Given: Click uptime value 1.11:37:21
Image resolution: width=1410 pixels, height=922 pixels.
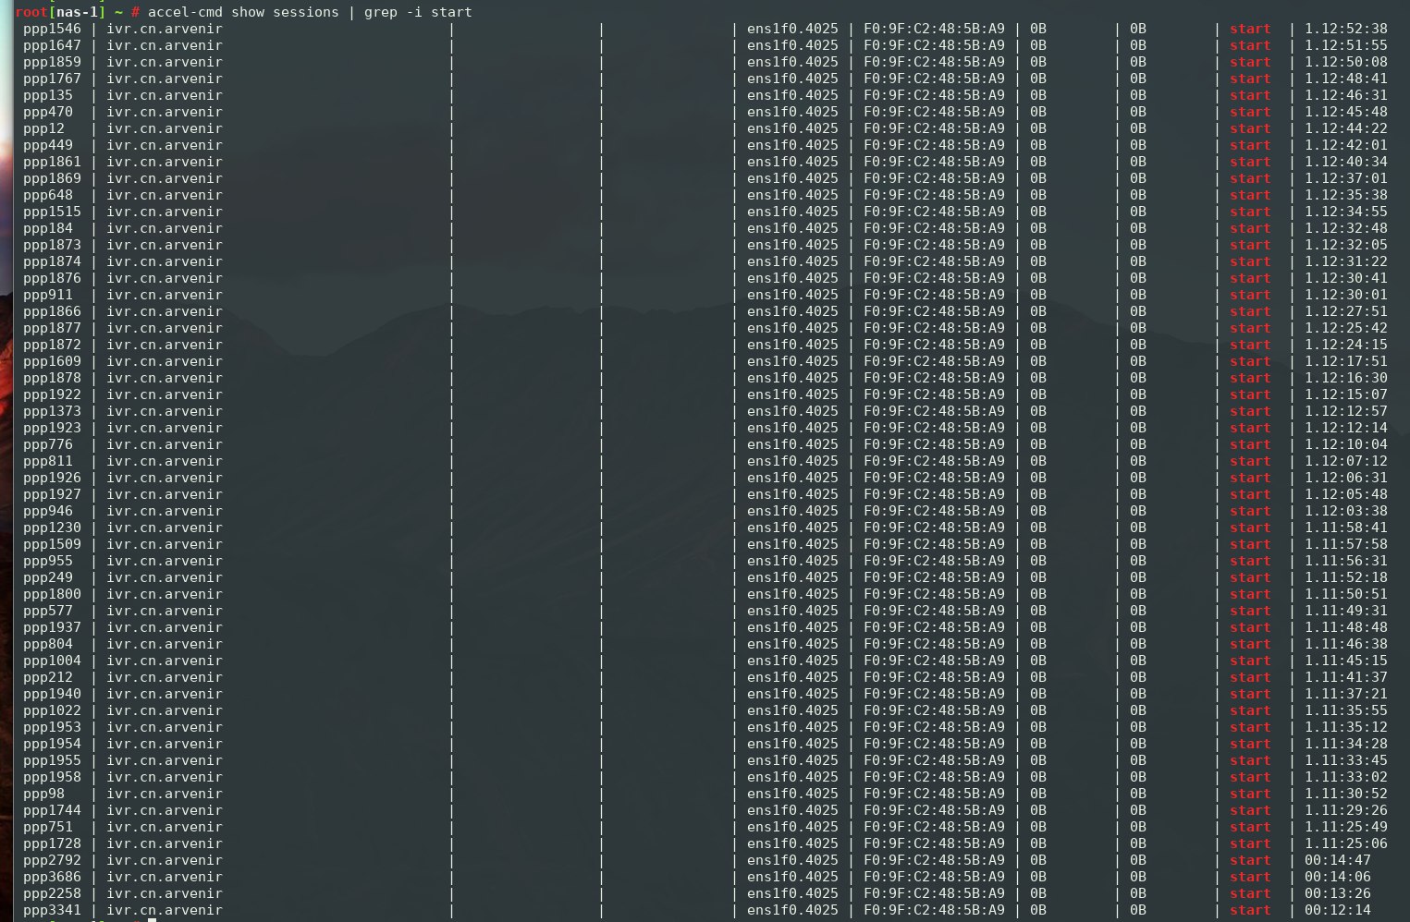Looking at the screenshot, I should point(1346,694).
